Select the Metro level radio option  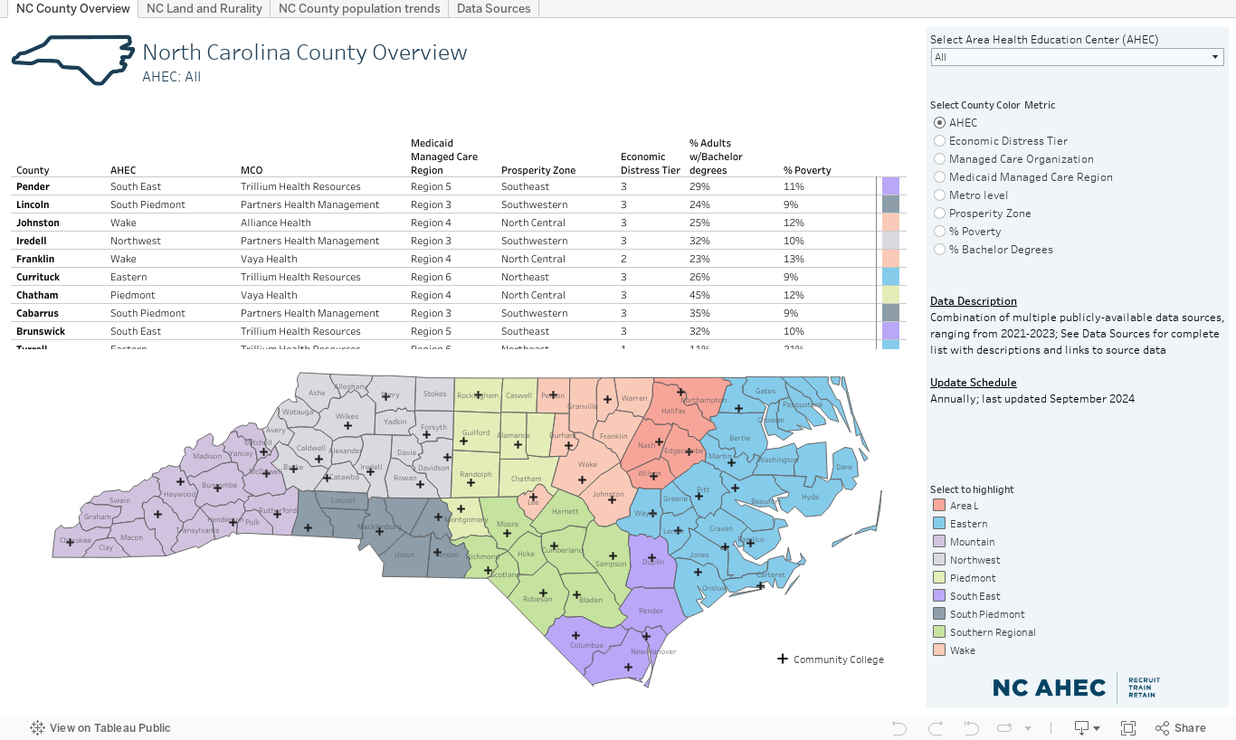coord(939,195)
